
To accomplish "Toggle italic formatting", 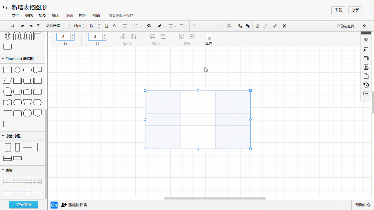I will point(99,26).
